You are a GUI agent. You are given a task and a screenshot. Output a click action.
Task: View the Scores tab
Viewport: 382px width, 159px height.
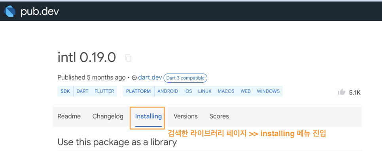click(219, 116)
